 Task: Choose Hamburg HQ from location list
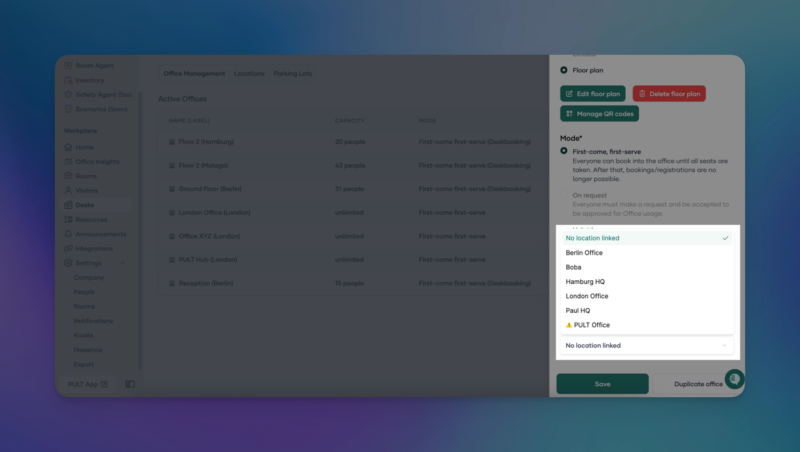click(585, 281)
